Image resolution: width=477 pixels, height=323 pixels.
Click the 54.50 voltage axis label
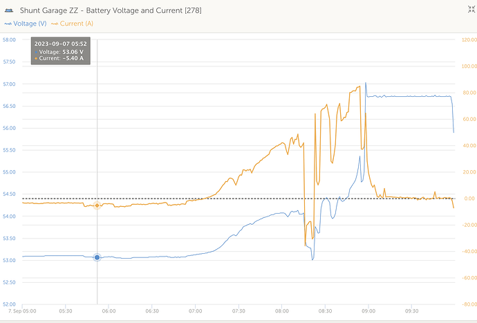tap(9, 194)
